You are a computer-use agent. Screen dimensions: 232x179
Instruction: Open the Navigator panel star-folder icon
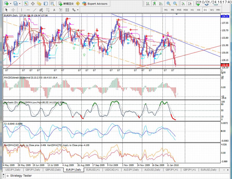39,4
